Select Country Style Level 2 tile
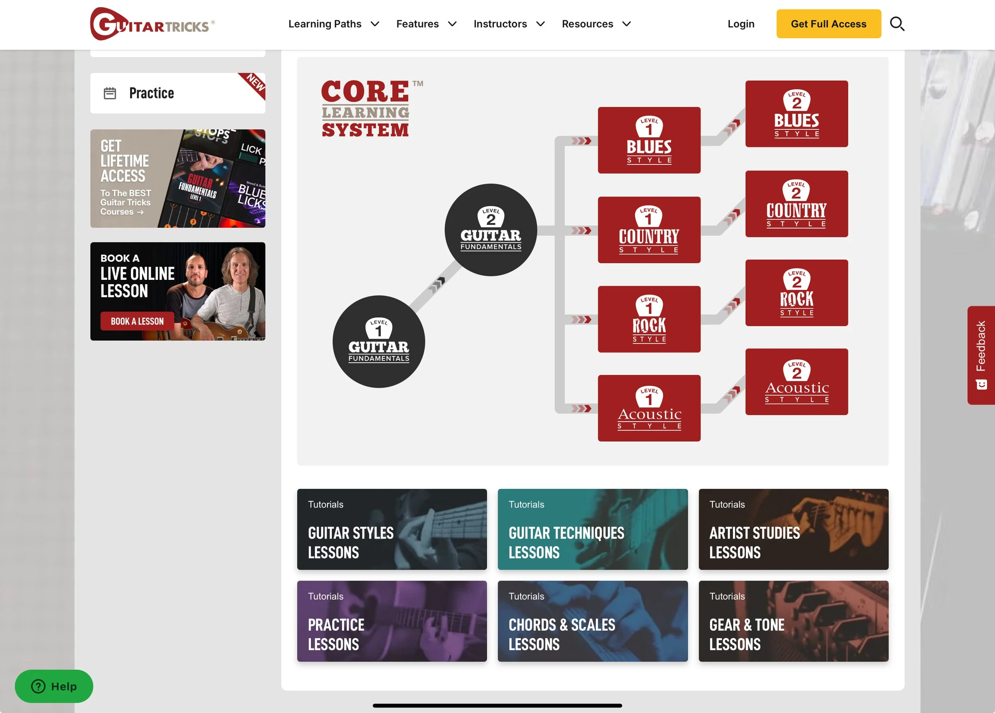The image size is (995, 713). [x=796, y=203]
